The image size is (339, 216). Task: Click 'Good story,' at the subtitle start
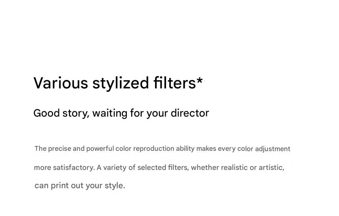(62, 113)
